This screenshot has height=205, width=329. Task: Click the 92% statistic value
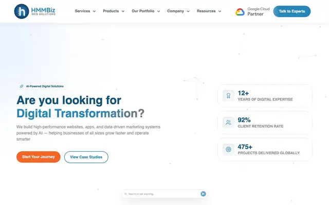pyautogui.click(x=244, y=120)
